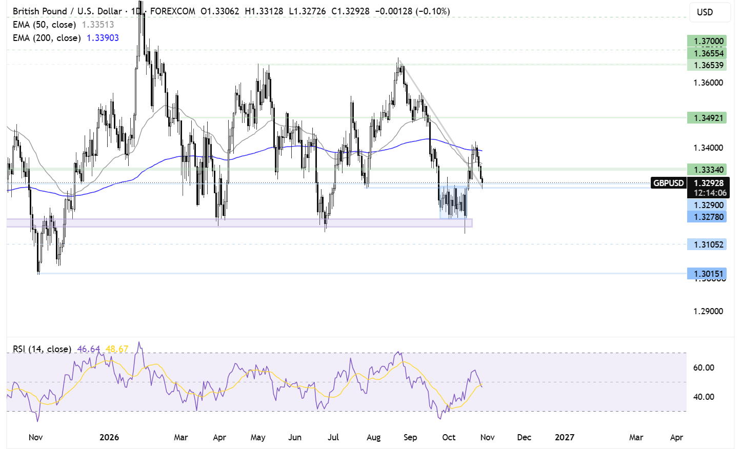Click the RSI scale value 60.00
This screenshot has width=742, height=449.
point(704,368)
